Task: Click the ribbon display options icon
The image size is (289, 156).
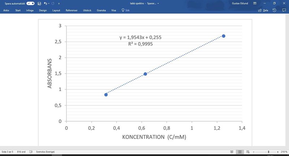Action: pos(255,3)
